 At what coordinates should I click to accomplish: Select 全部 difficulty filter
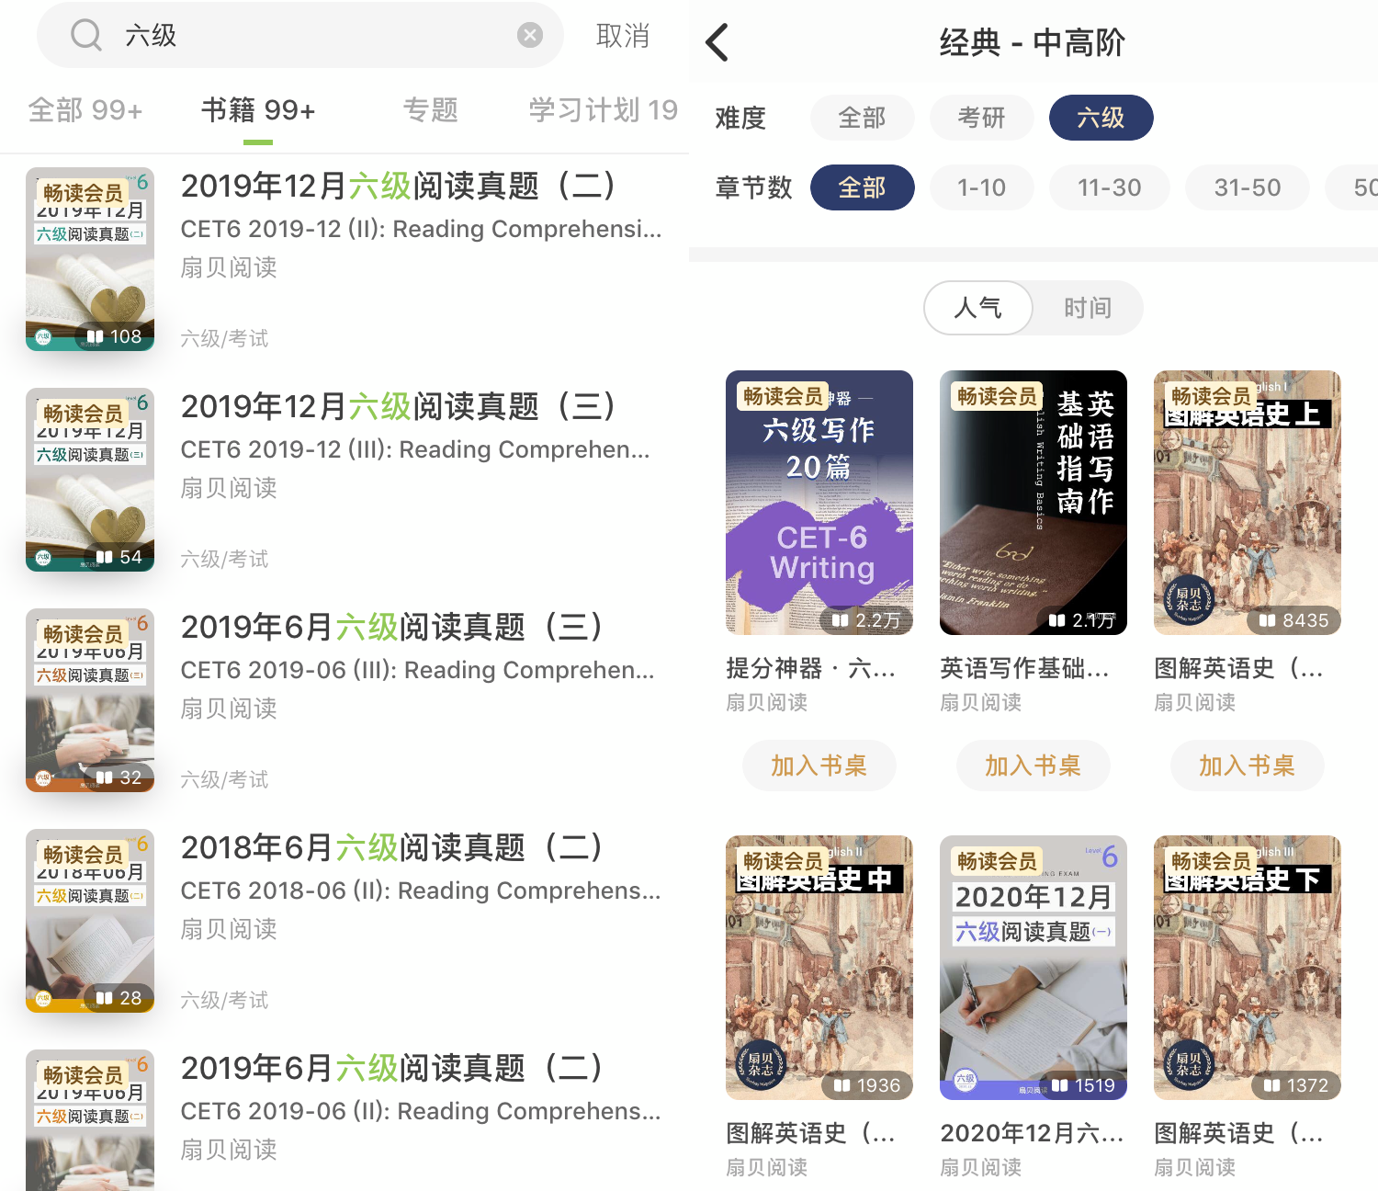pyautogui.click(x=862, y=118)
